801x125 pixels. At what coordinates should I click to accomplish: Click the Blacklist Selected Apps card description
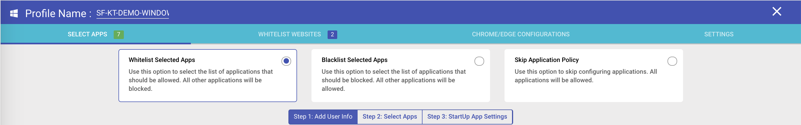point(393,80)
